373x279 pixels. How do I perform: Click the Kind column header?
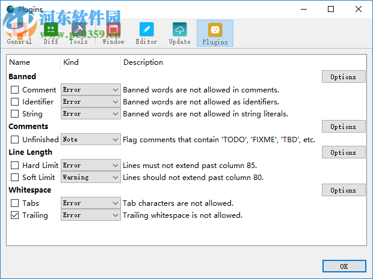tap(91, 62)
